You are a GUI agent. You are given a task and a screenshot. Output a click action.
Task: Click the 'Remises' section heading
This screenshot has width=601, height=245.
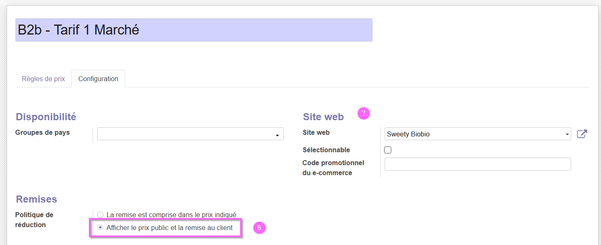(x=36, y=199)
